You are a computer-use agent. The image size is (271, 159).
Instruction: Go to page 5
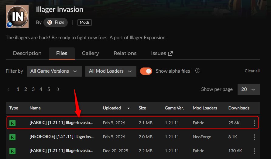tap(49, 89)
